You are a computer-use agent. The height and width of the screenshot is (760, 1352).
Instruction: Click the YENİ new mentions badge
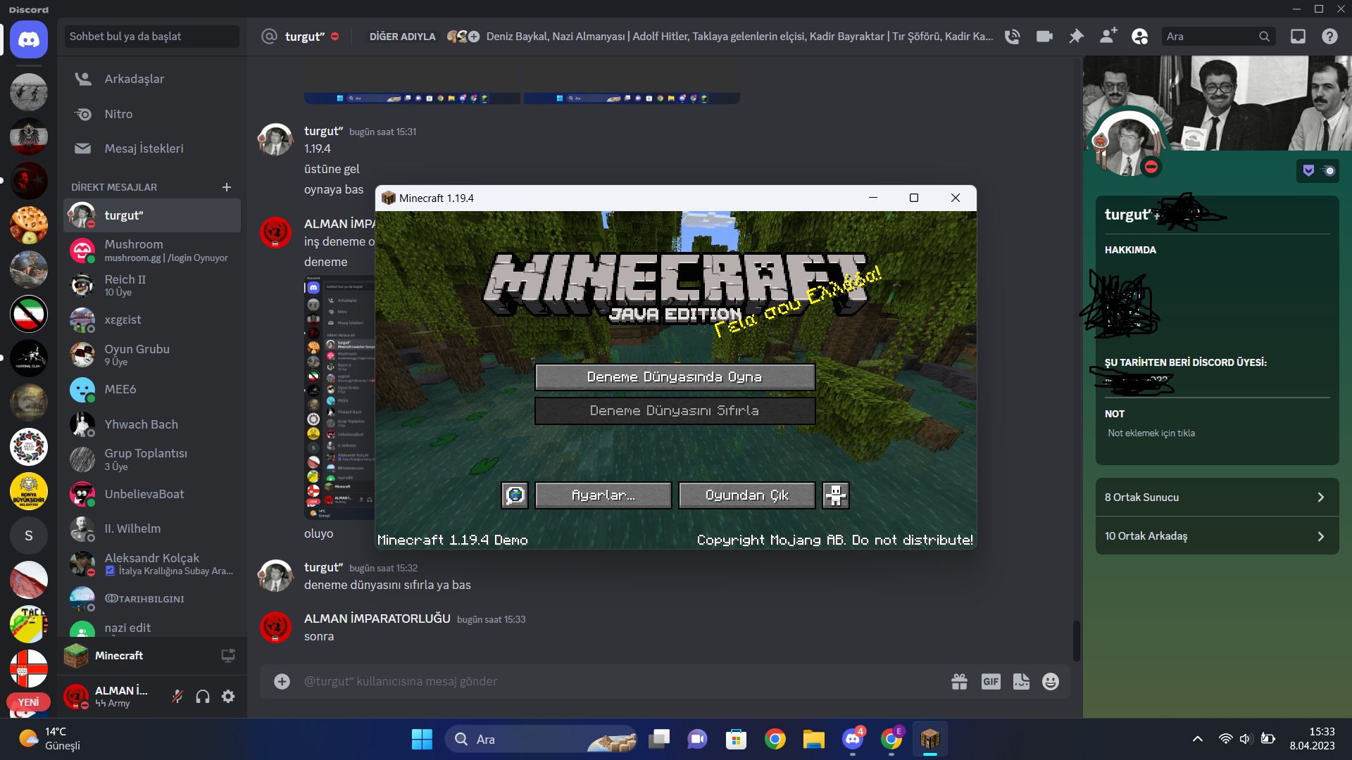(x=29, y=702)
